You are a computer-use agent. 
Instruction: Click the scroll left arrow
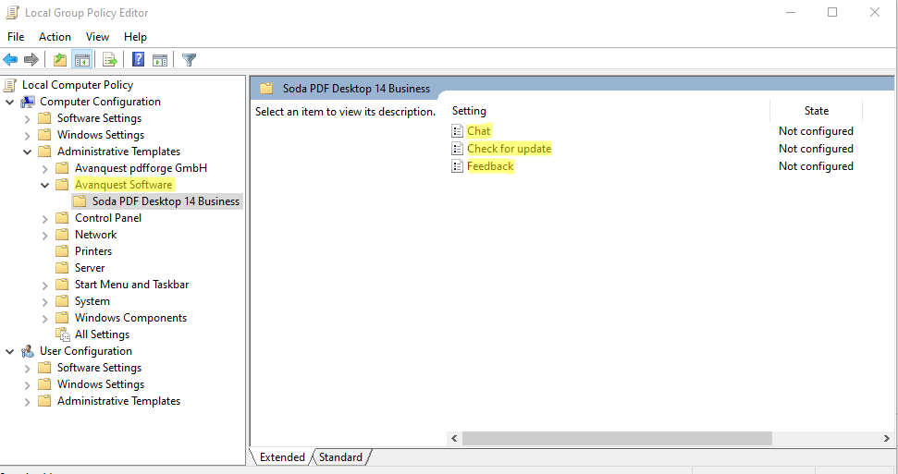click(454, 439)
